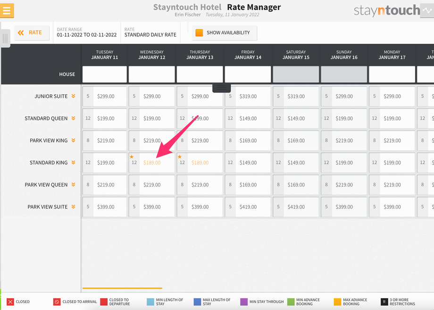Expand the Park View Queen row

(73, 184)
